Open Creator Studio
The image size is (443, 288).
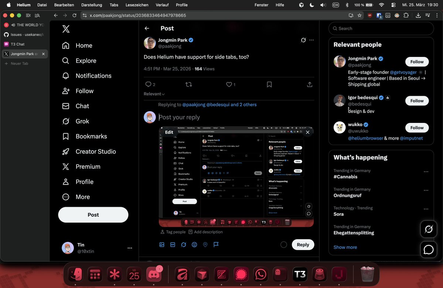click(x=89, y=152)
